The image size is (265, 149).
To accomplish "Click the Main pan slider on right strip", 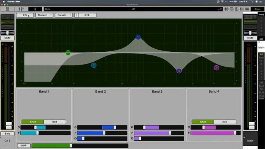I will click(250, 33).
